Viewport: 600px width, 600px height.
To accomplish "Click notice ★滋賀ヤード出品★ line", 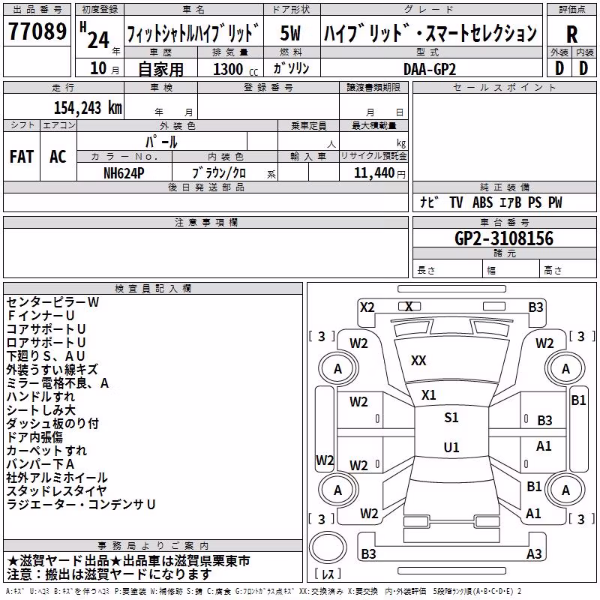I will click(x=128, y=561).
